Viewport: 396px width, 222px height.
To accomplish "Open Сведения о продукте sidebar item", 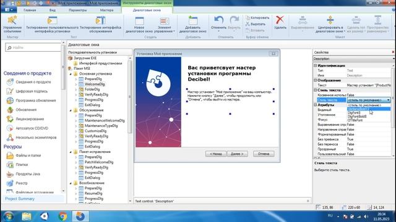I will 29,82.
